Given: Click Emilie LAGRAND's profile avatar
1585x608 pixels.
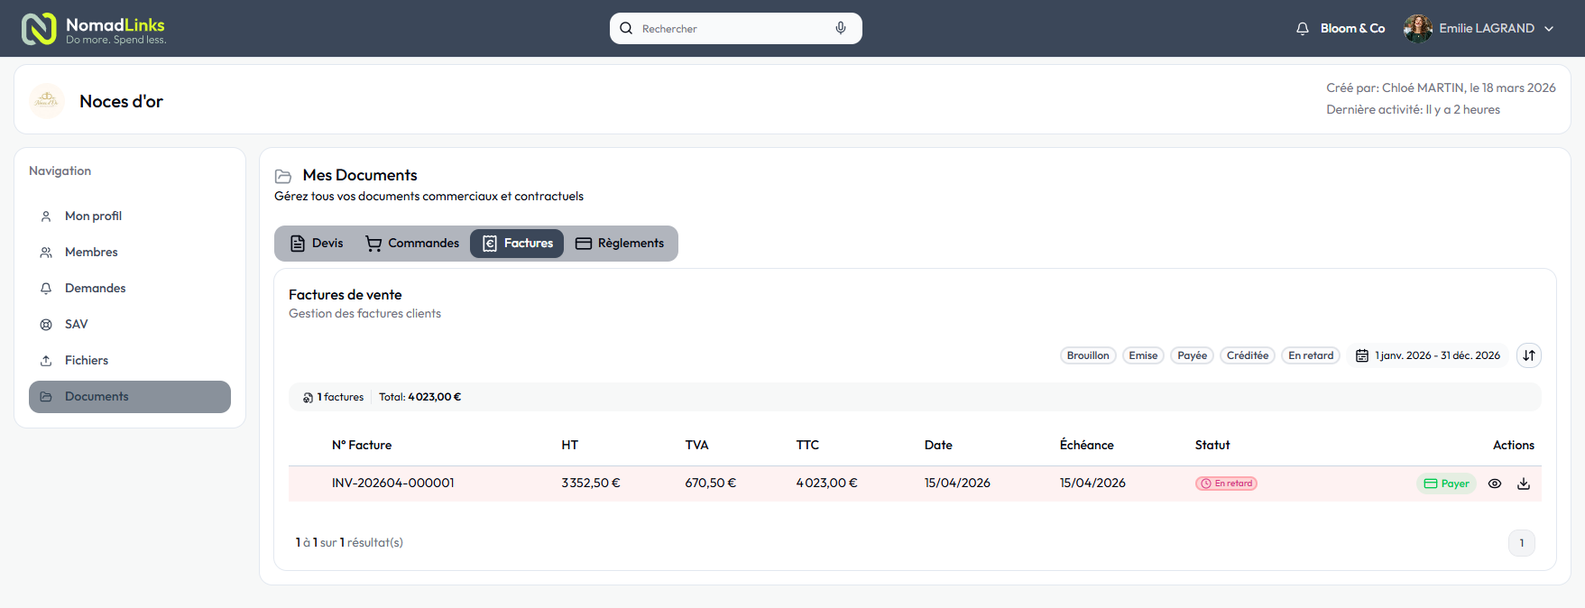Looking at the screenshot, I should (1418, 29).
